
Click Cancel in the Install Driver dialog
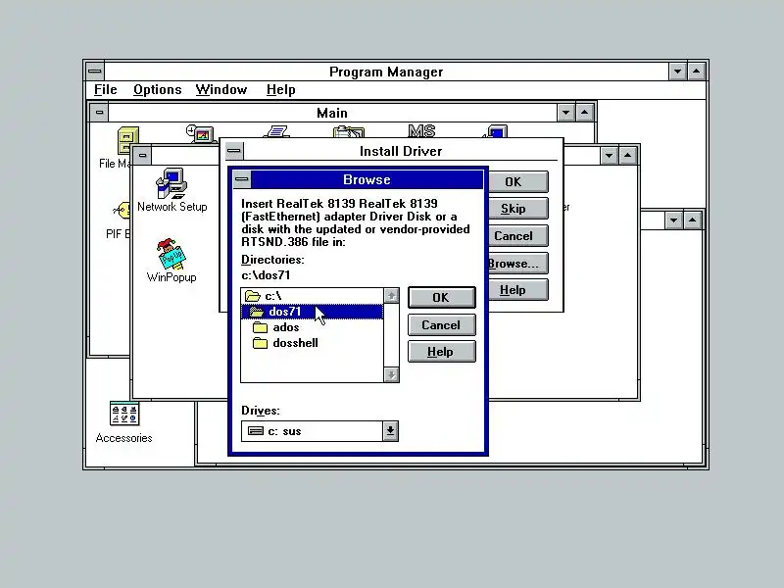tap(517, 235)
